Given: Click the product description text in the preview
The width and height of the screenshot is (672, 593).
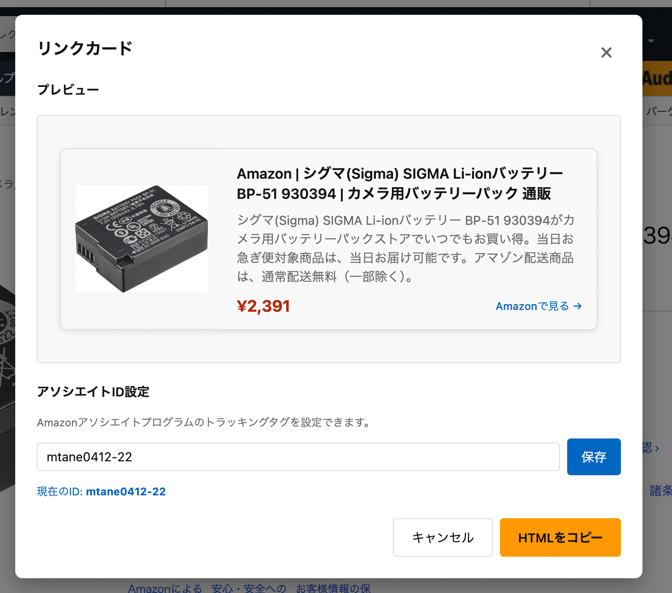Looking at the screenshot, I should pos(405,248).
